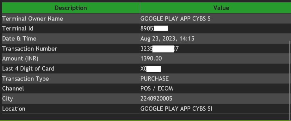Click the transaction number value starting 3235
The image size is (291, 121).
coord(160,49)
